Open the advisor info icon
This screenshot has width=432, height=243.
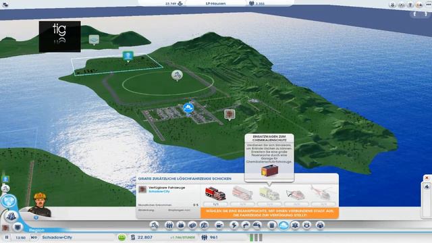click(x=36, y=217)
